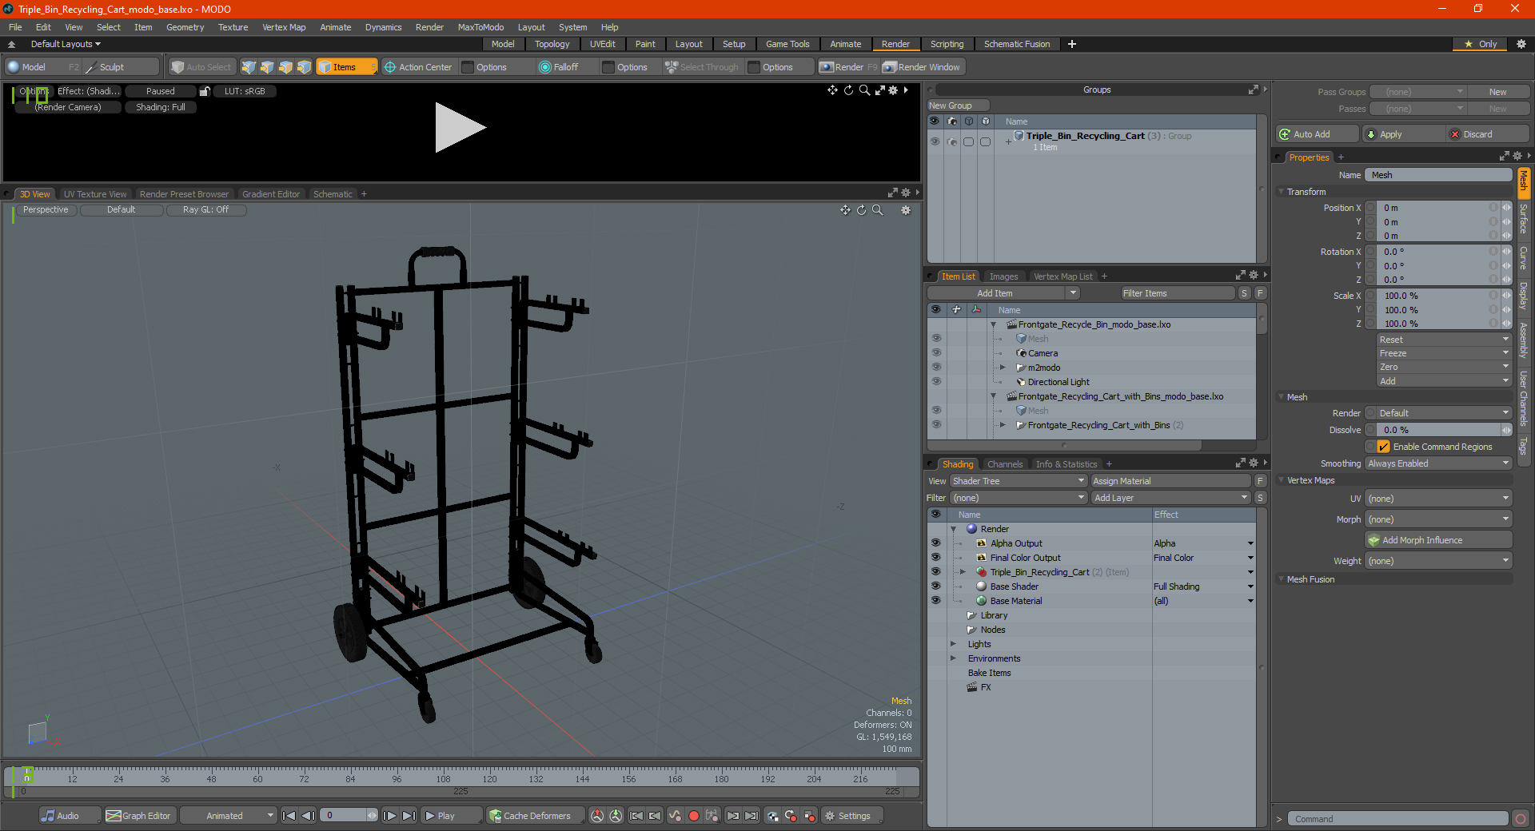Open the Render Window
Screen dimensions: 1535x831
922,67
